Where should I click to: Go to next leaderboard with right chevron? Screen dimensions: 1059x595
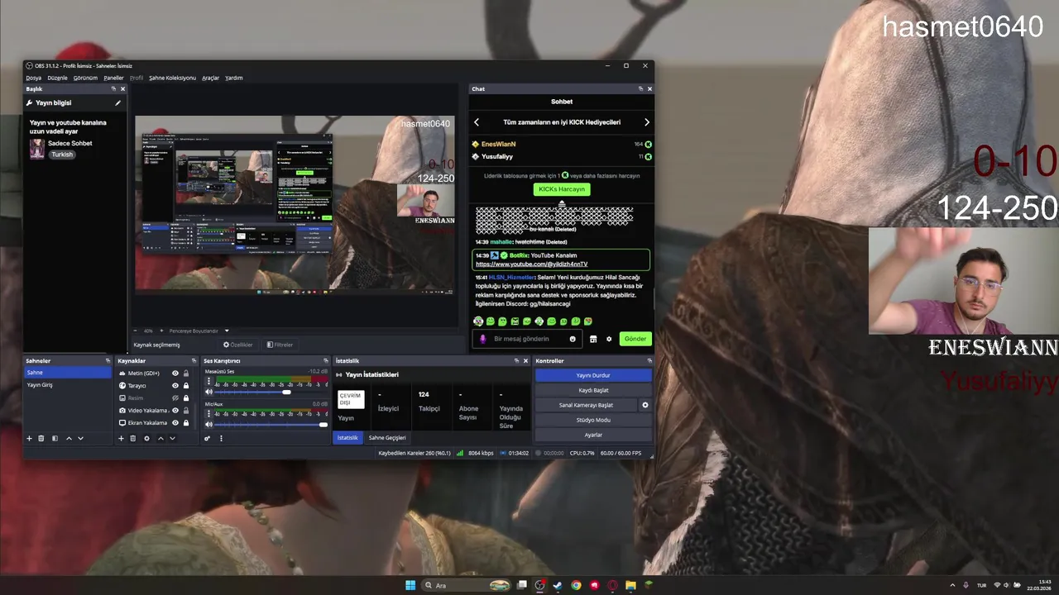click(x=647, y=122)
